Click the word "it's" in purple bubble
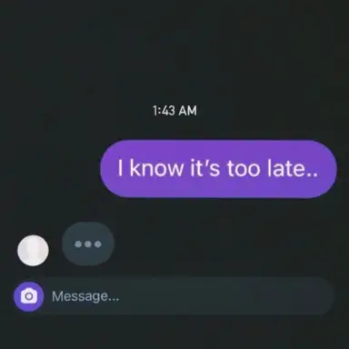The width and height of the screenshot is (349, 349). (204, 168)
